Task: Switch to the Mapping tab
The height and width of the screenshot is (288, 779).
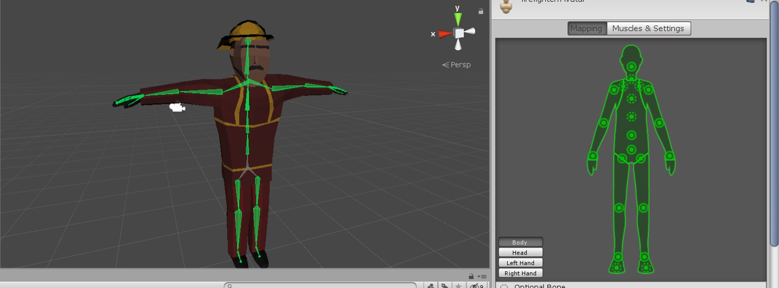Action: (x=587, y=28)
